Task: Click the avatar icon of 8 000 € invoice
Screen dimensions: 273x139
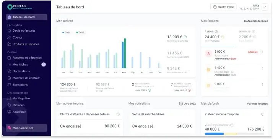Action: (x=208, y=54)
